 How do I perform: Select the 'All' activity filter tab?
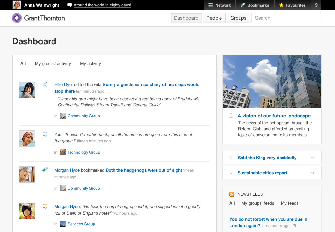pos(23,63)
